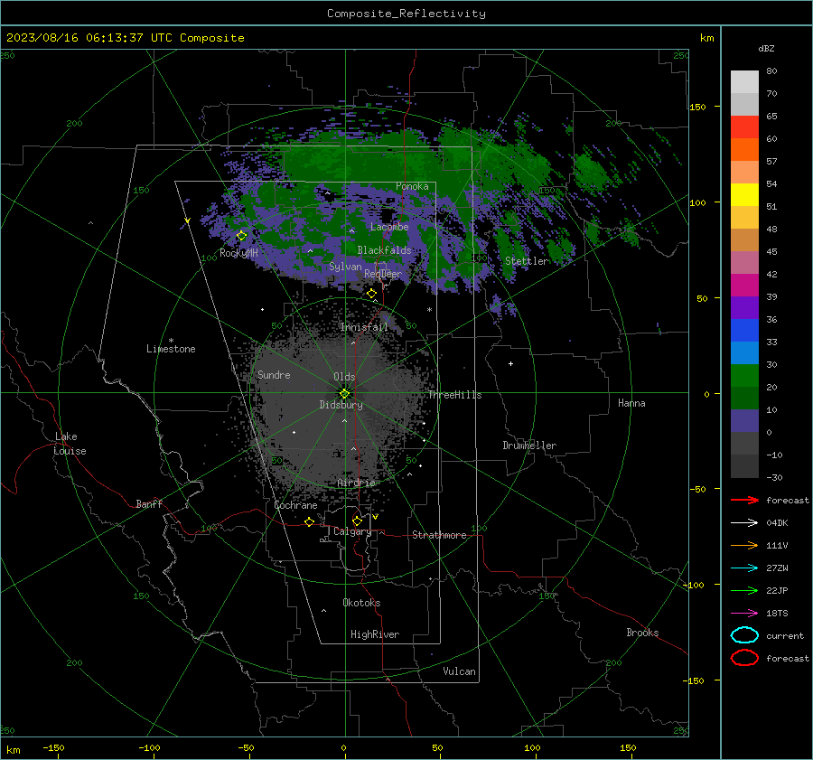Select the light gray 70-80 dBZ swatch
813x760 pixels.
pos(744,82)
